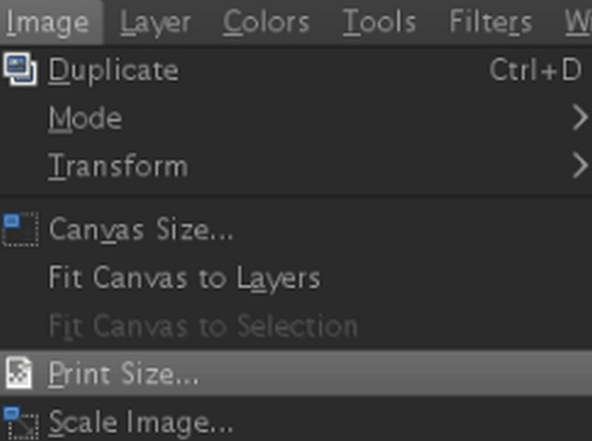
Task: Select the Transform menu entry label
Action: tap(118, 166)
